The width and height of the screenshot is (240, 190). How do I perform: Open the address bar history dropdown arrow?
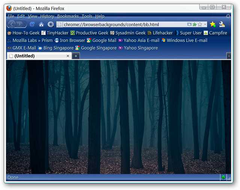205,24
